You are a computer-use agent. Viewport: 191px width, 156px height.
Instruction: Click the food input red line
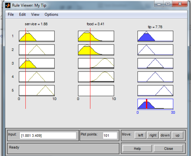(x=90, y=68)
